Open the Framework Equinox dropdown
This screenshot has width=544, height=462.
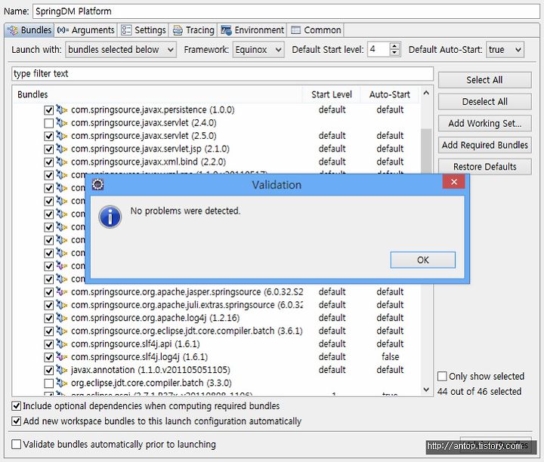click(x=258, y=50)
